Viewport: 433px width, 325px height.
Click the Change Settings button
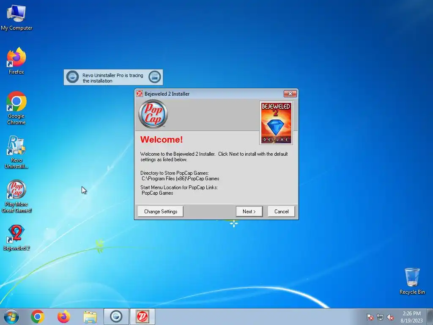click(x=160, y=212)
